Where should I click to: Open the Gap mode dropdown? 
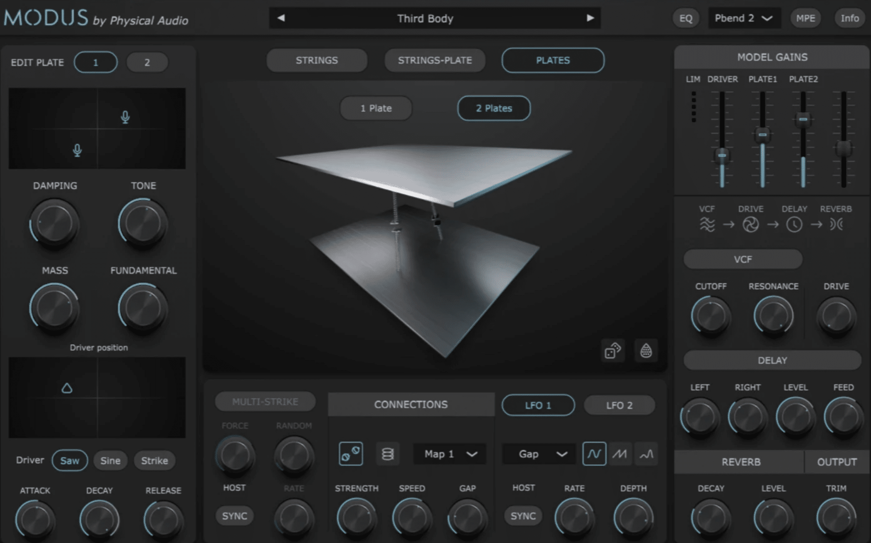pos(538,454)
